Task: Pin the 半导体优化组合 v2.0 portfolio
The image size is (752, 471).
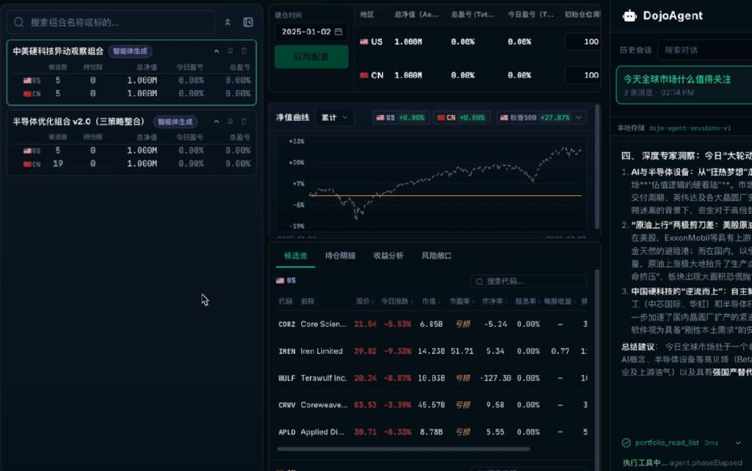Action: point(230,121)
